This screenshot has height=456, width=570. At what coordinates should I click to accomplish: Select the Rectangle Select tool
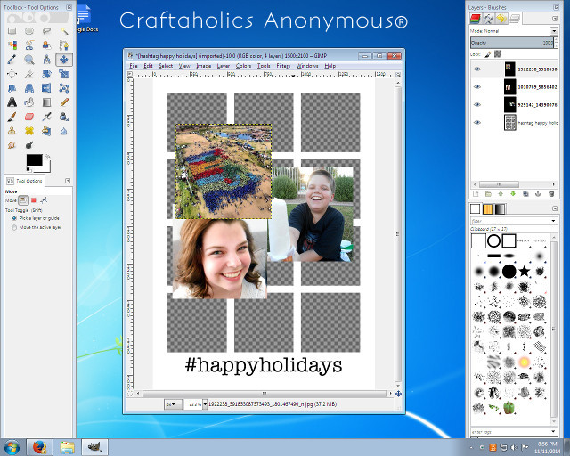point(12,31)
